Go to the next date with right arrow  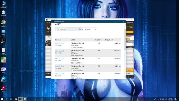coord(82,29)
